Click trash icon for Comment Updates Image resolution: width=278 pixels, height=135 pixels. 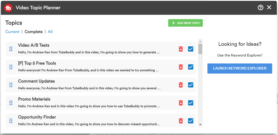[181, 85]
